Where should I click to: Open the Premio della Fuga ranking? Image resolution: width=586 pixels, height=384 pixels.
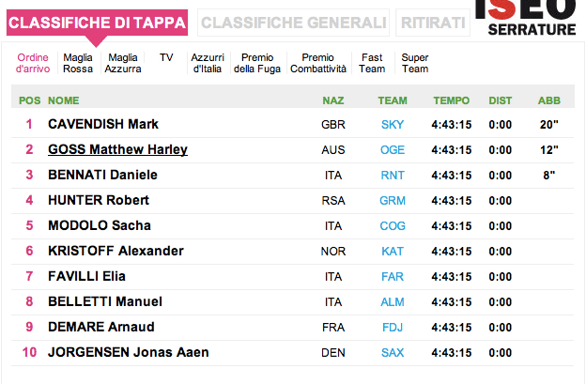[x=257, y=63]
